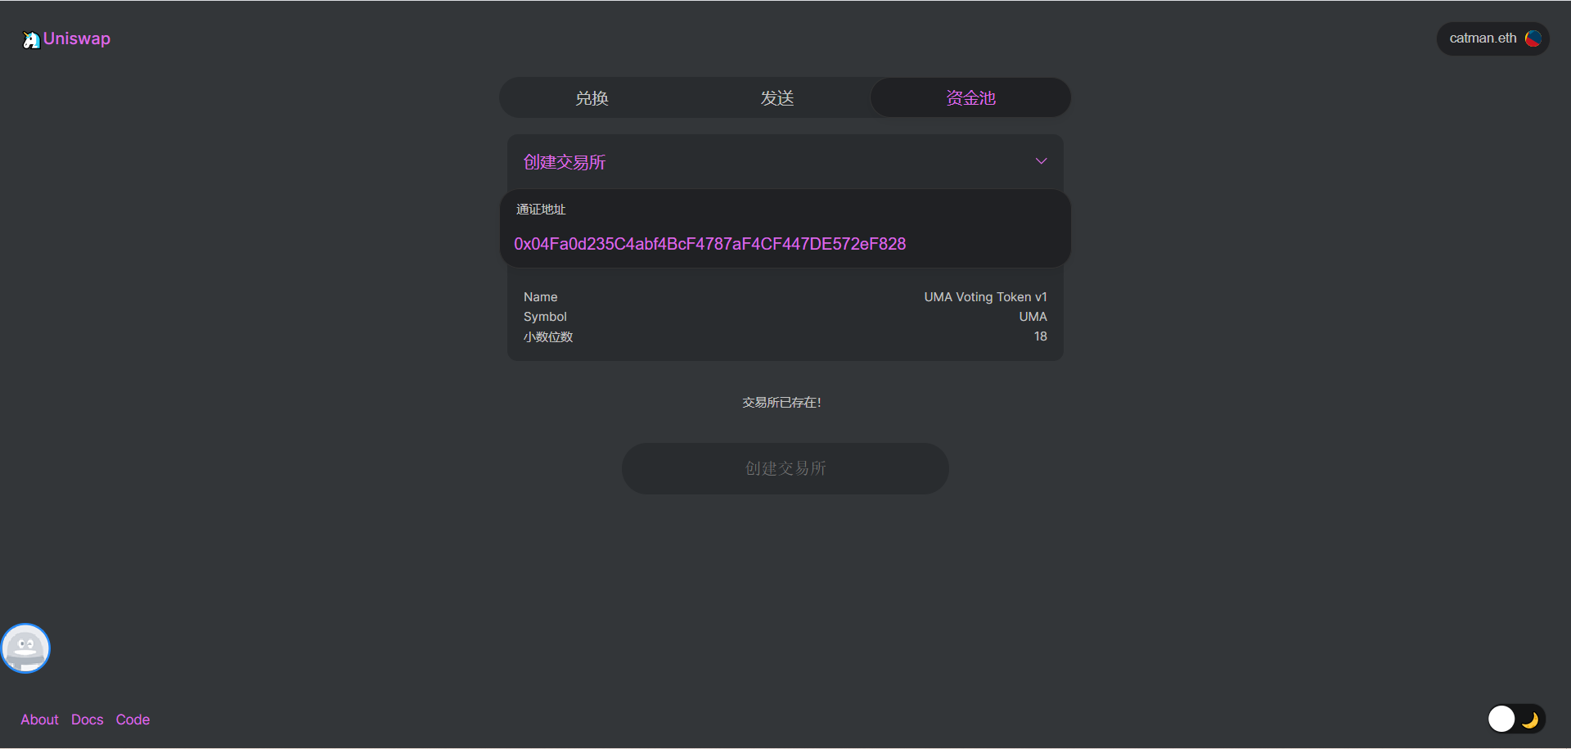1571x749 pixels.
Task: Click the '通证地址' label
Action: click(541, 210)
